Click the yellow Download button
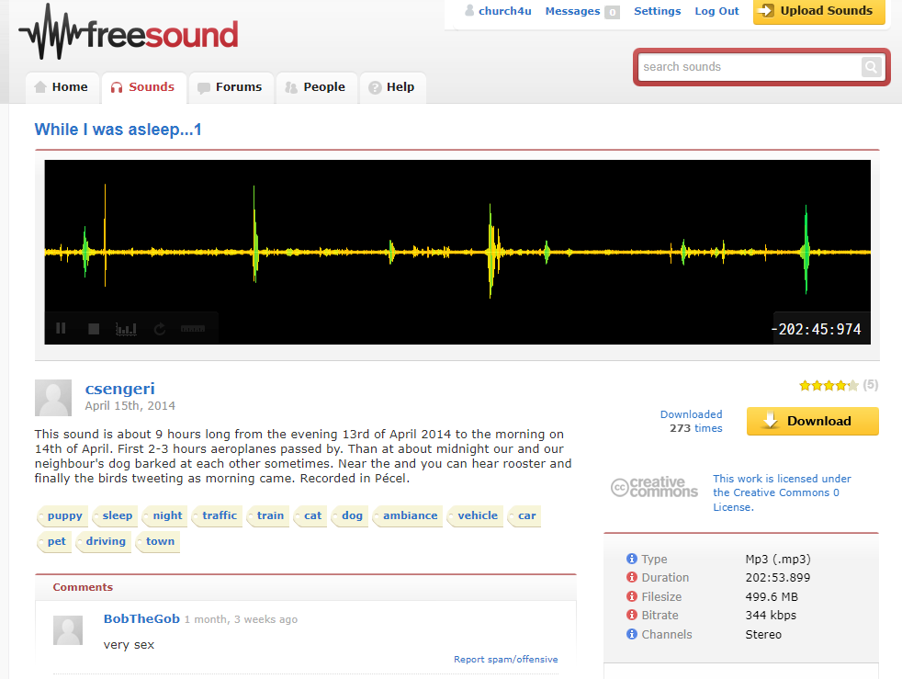Image resolution: width=902 pixels, height=679 pixels. pyautogui.click(x=812, y=421)
